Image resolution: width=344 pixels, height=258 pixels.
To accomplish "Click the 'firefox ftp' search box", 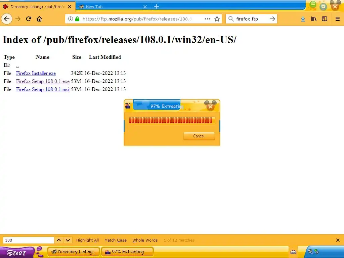I will tap(251, 19).
